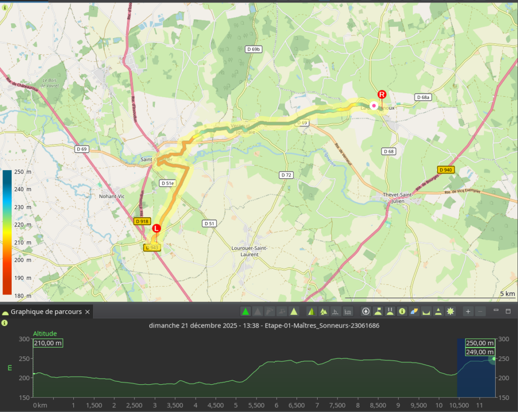Click the D 940 road label
Screen dimensions: 518x412
[x=446, y=170]
